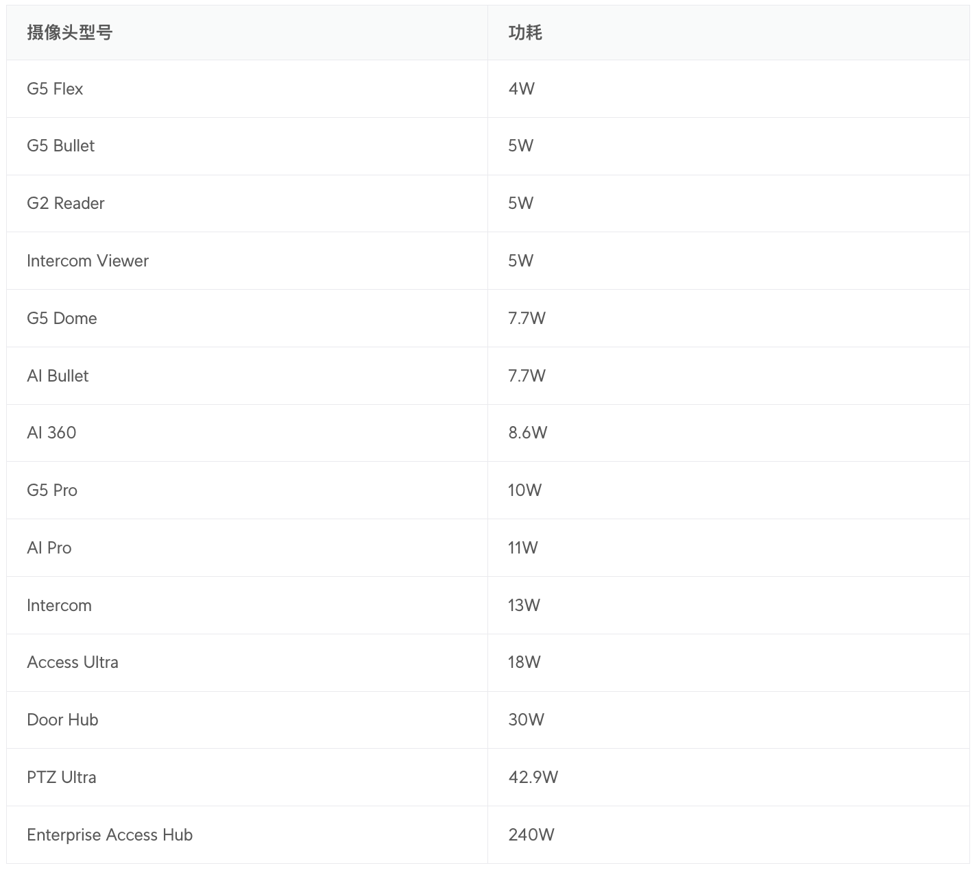
Task: Click the G2 Reader row name
Action: coord(66,203)
